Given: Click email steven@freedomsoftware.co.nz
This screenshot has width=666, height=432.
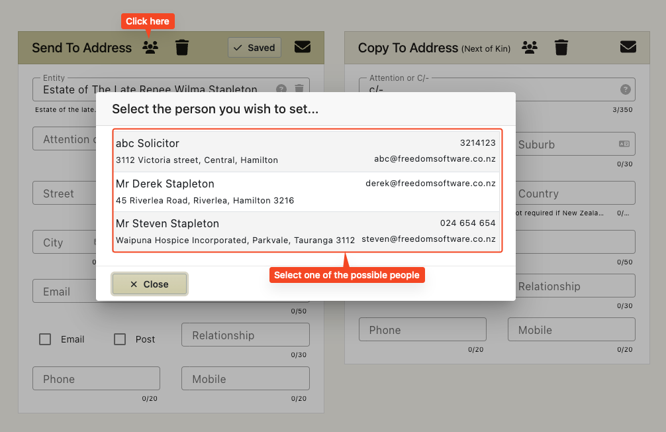Looking at the screenshot, I should click(x=428, y=239).
